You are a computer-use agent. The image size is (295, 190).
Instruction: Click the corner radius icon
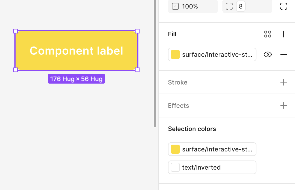click(229, 7)
